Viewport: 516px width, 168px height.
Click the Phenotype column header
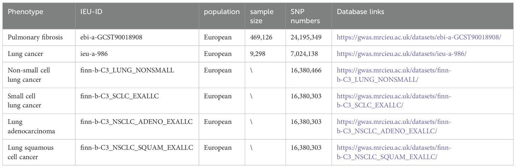(x=25, y=12)
